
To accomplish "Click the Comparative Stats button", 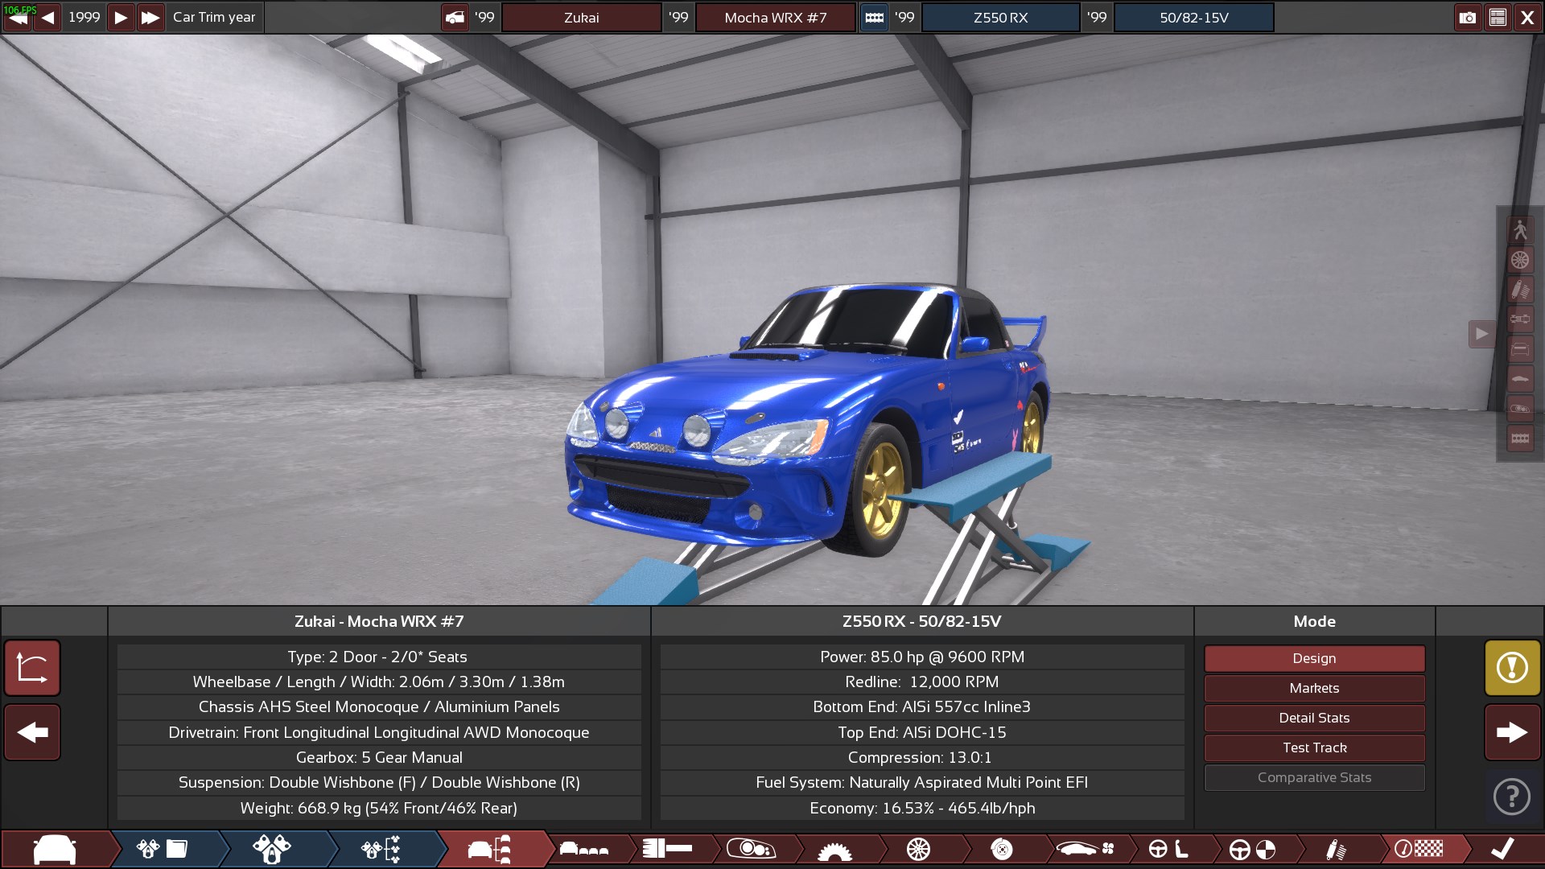I will pyautogui.click(x=1314, y=777).
